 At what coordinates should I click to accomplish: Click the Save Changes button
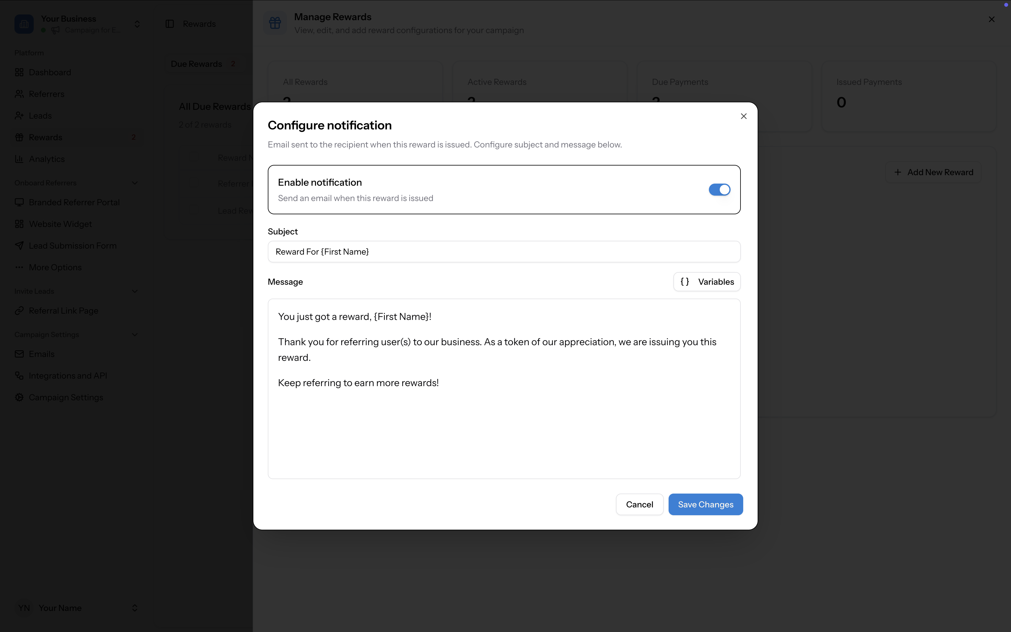[705, 504]
